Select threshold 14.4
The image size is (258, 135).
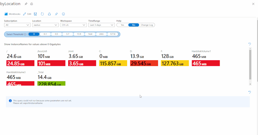90,34
